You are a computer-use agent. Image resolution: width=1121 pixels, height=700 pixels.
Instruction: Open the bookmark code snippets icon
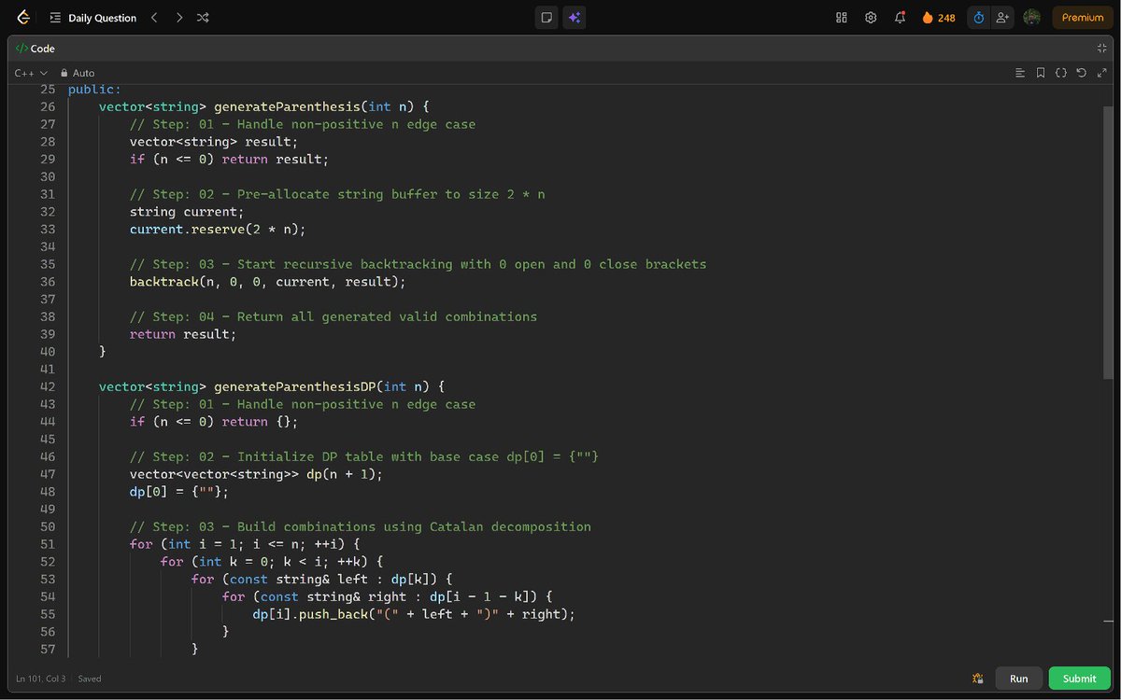pyautogui.click(x=1041, y=73)
